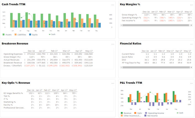195x118 pixels.
Task: Select the IT % row label
Action: [x=6, y=99]
